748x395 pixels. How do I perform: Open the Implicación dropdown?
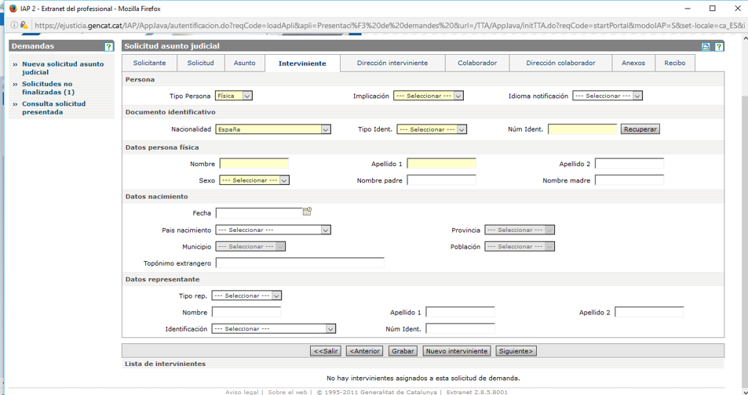429,96
